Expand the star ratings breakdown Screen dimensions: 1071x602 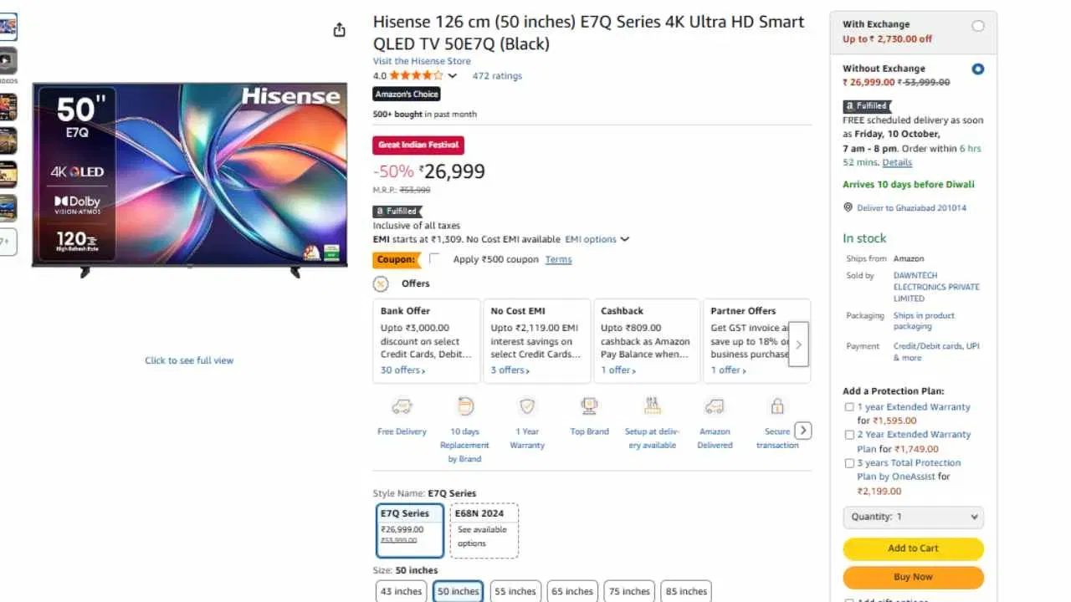point(452,74)
